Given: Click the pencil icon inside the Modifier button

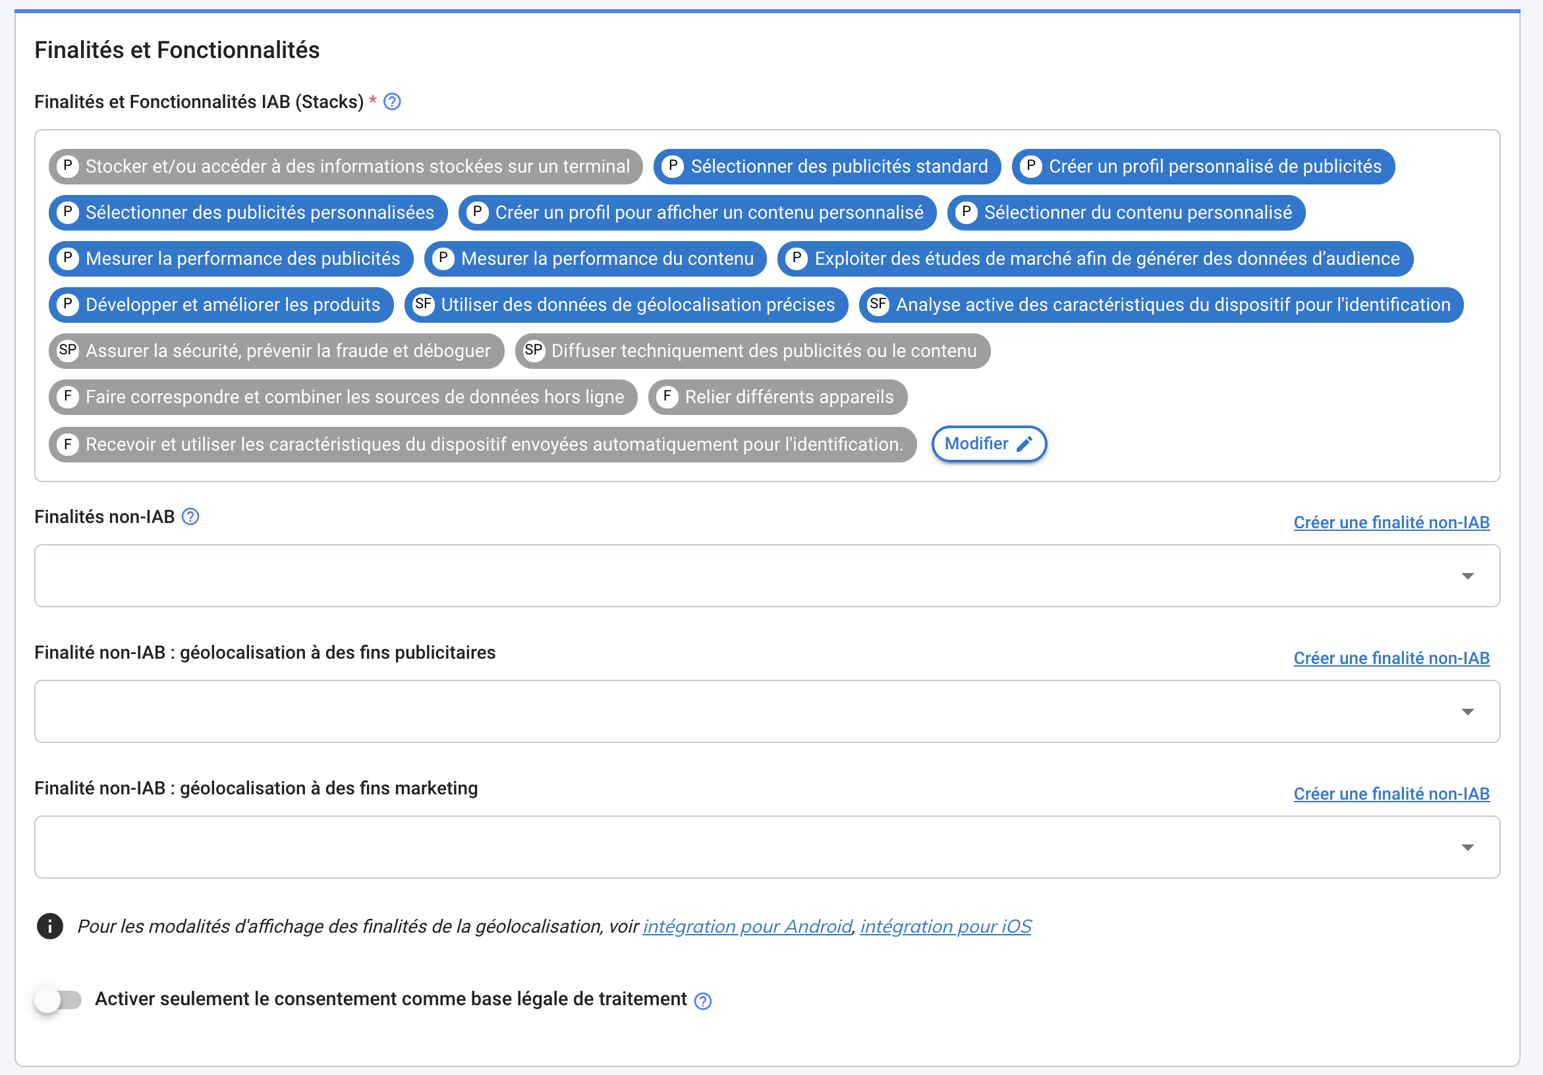Looking at the screenshot, I should click(1024, 443).
